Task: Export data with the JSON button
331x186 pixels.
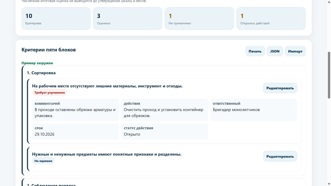Action: pos(275,51)
